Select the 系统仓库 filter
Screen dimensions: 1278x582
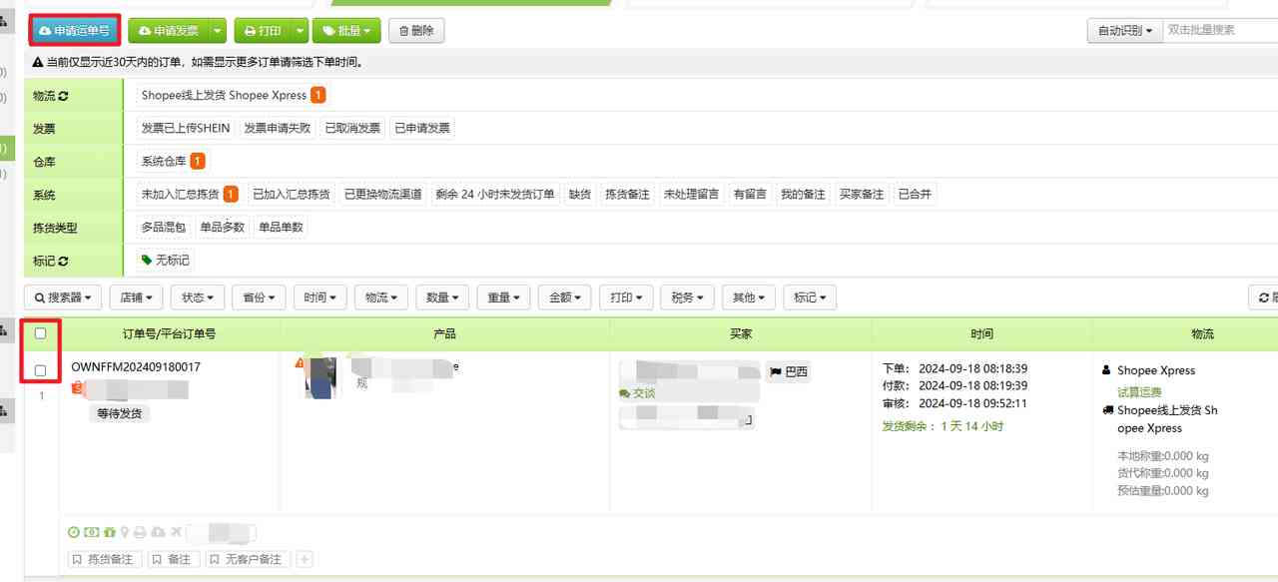point(166,160)
